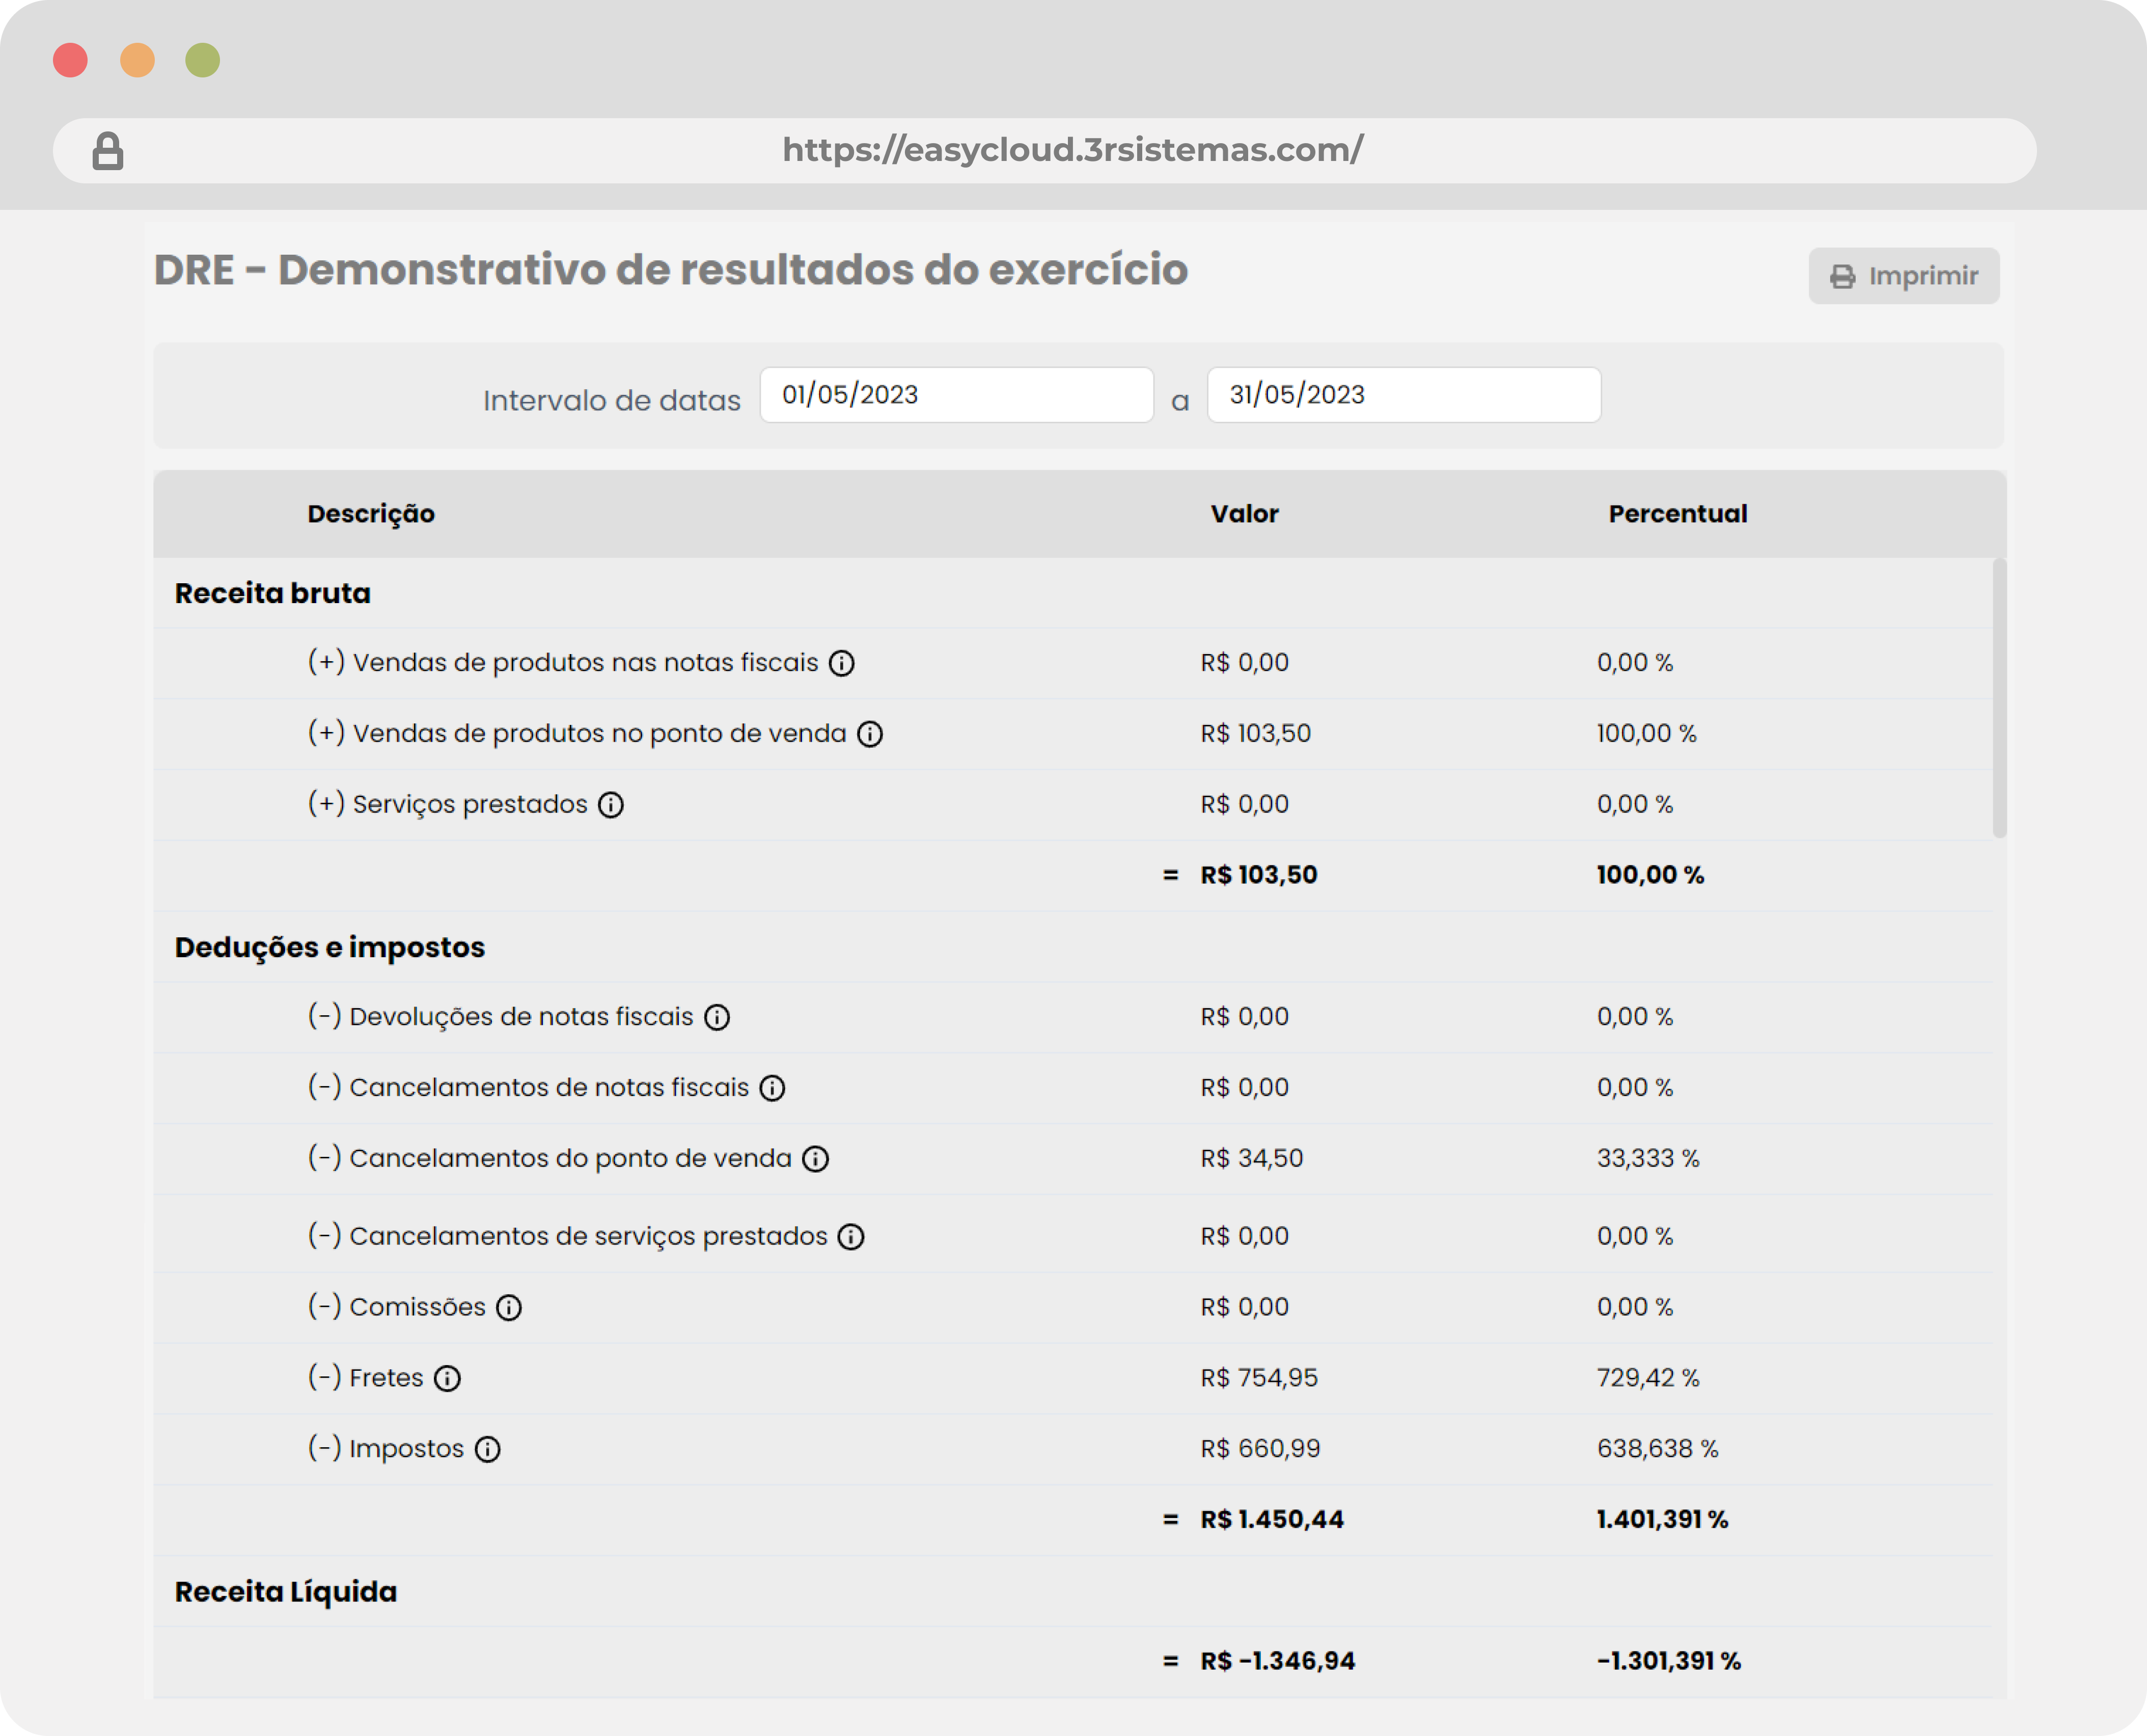Click the 638,638 % Impostos percentage
The height and width of the screenshot is (1736, 2147).
coord(1657,1449)
